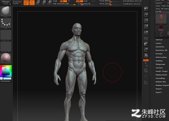Click the main color swatch above SwitchColor
This screenshot has width=169, height=121.
click(7, 78)
